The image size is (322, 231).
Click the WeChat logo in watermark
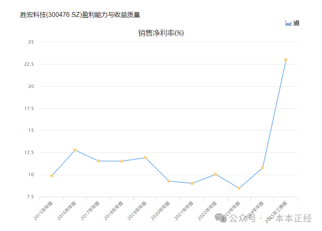click(221, 218)
